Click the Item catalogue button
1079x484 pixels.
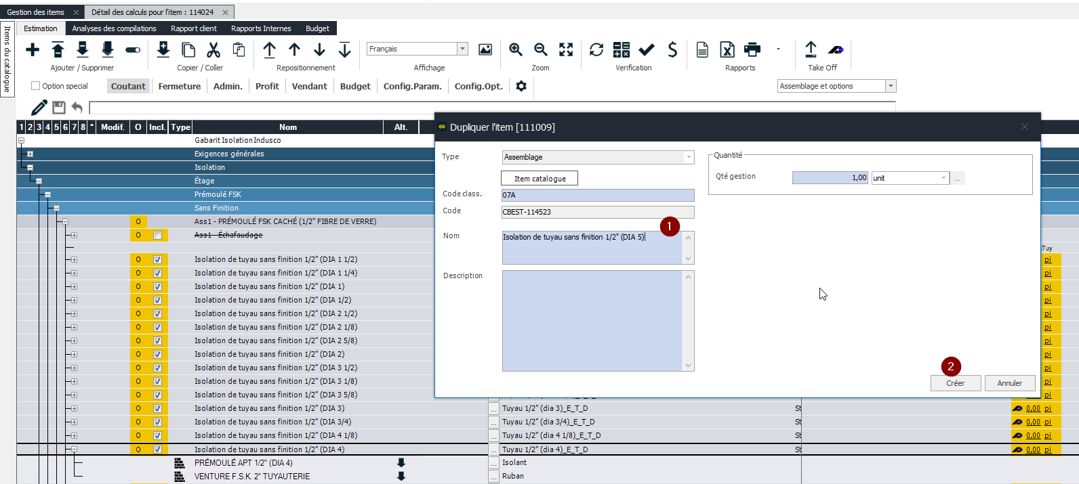tap(539, 179)
